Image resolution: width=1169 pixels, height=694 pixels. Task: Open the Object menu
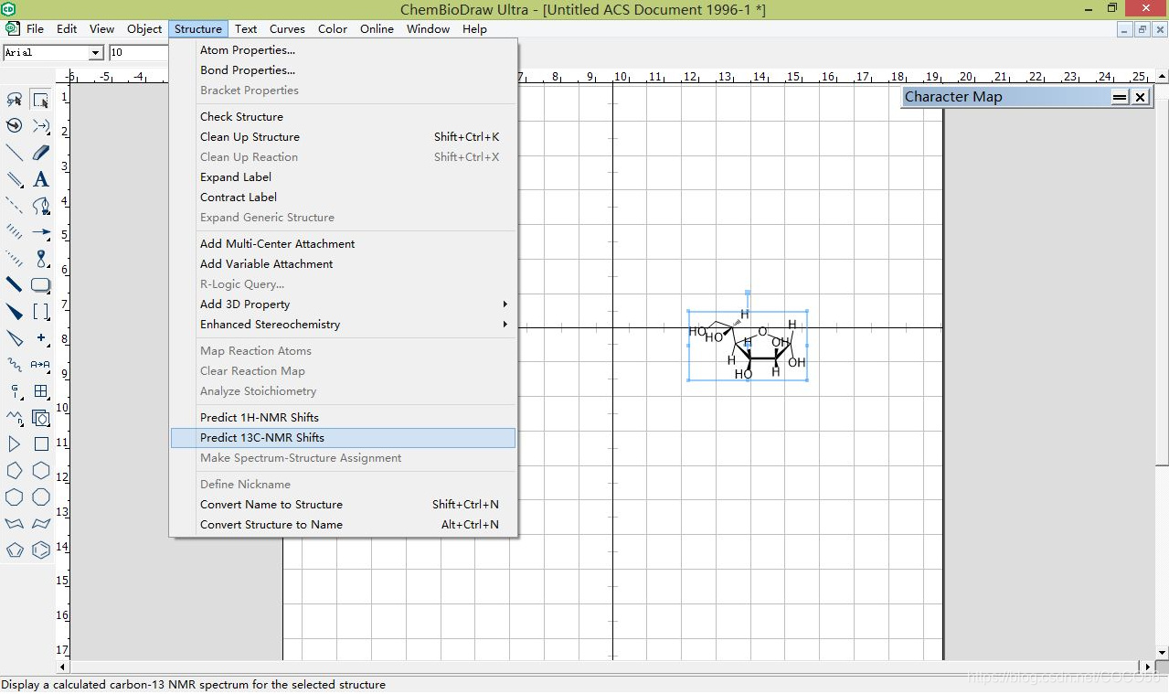tap(144, 29)
